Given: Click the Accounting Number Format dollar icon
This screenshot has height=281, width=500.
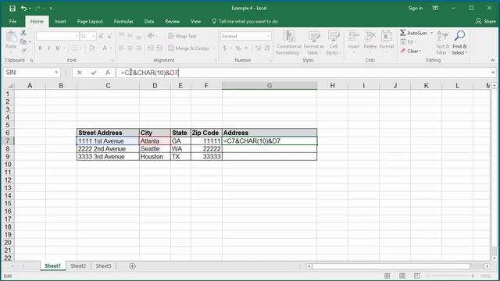Looking at the screenshot, I should click(x=225, y=48).
